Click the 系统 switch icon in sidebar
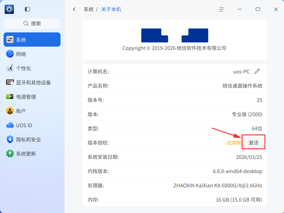 [10, 40]
